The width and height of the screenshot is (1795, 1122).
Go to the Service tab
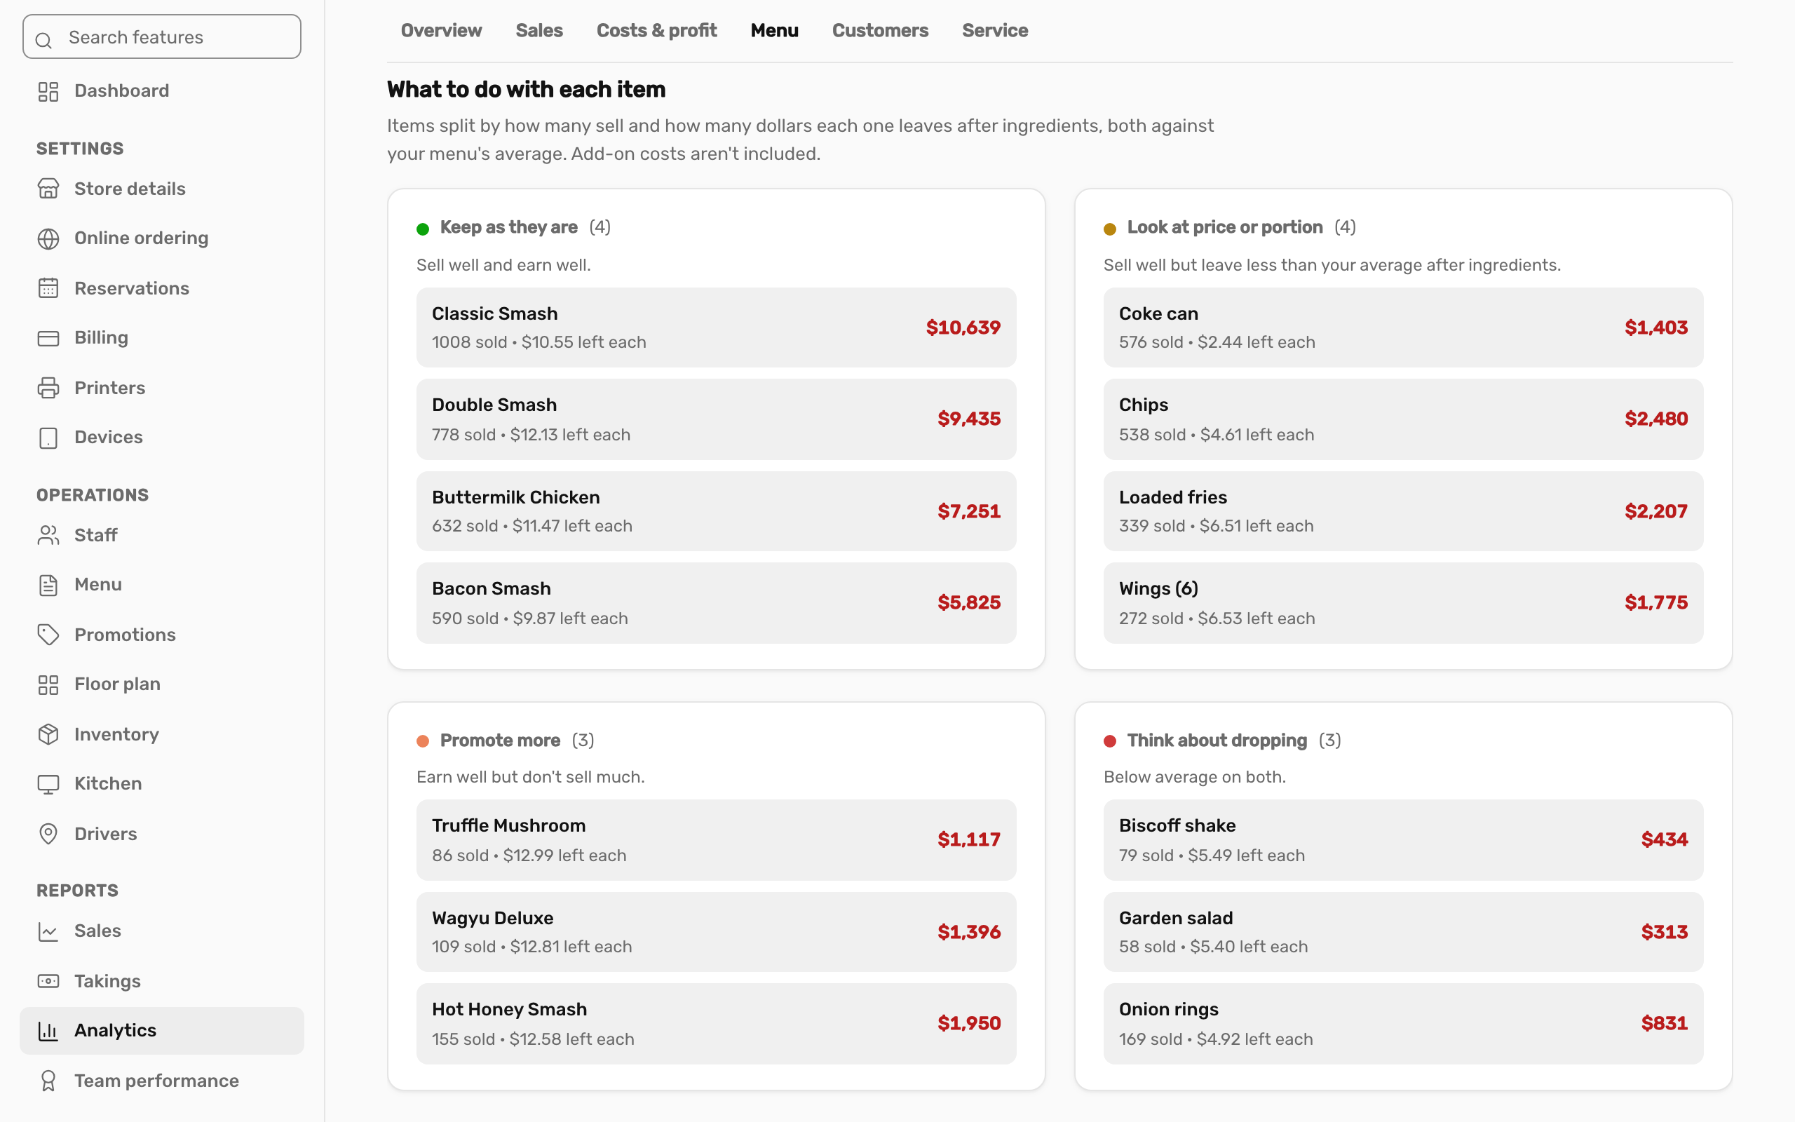coord(995,30)
